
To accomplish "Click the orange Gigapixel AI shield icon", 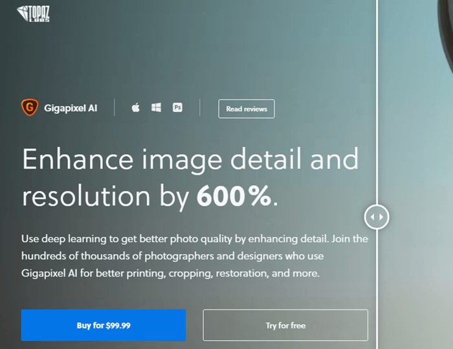I will coord(30,107).
